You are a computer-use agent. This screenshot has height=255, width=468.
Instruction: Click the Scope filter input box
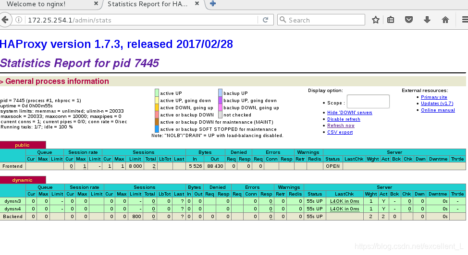[x=368, y=102]
